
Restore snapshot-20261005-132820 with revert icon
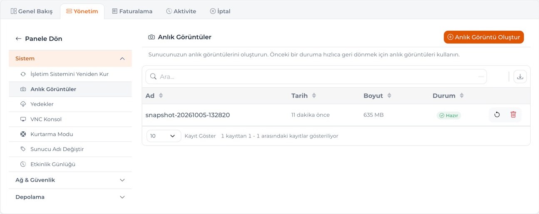click(x=497, y=115)
